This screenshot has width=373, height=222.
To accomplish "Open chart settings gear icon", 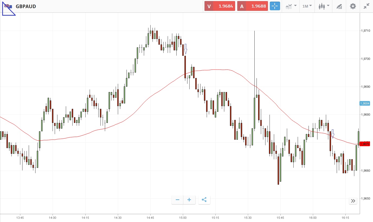I will pos(353,6).
